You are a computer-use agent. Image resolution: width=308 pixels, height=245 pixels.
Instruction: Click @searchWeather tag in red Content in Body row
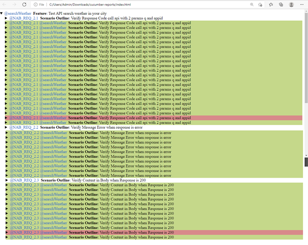click(54, 232)
